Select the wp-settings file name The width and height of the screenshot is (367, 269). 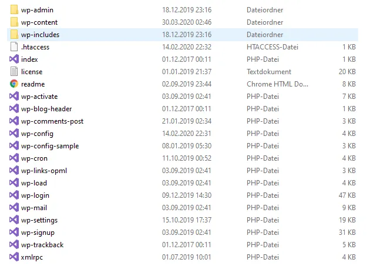click(x=39, y=221)
